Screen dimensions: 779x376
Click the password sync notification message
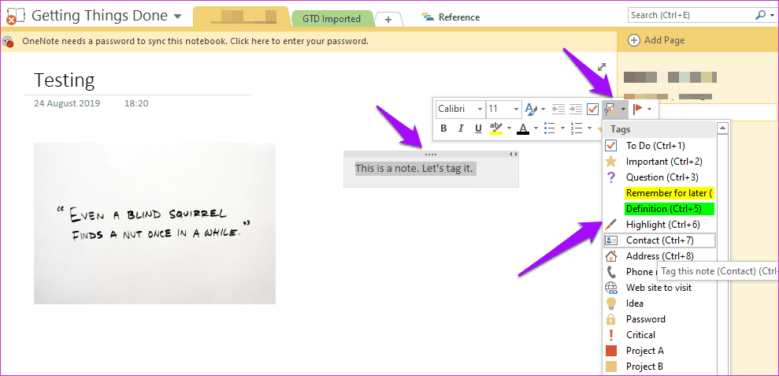click(195, 41)
